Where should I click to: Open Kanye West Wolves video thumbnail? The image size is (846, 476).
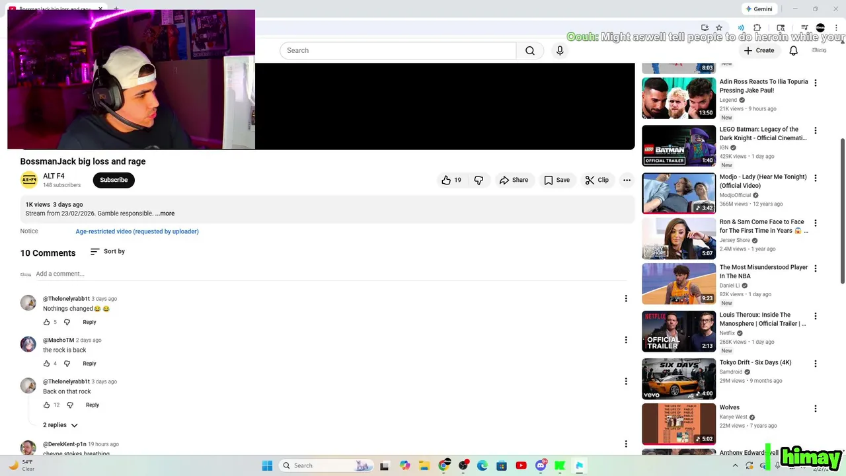click(x=679, y=424)
